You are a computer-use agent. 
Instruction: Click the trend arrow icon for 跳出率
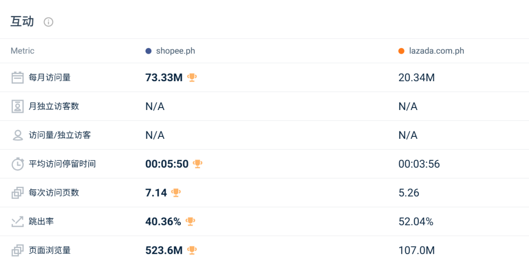click(x=18, y=221)
